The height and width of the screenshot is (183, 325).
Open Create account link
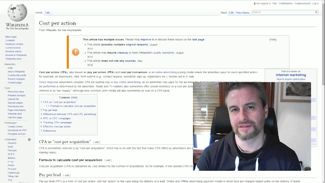(x=302, y=4)
